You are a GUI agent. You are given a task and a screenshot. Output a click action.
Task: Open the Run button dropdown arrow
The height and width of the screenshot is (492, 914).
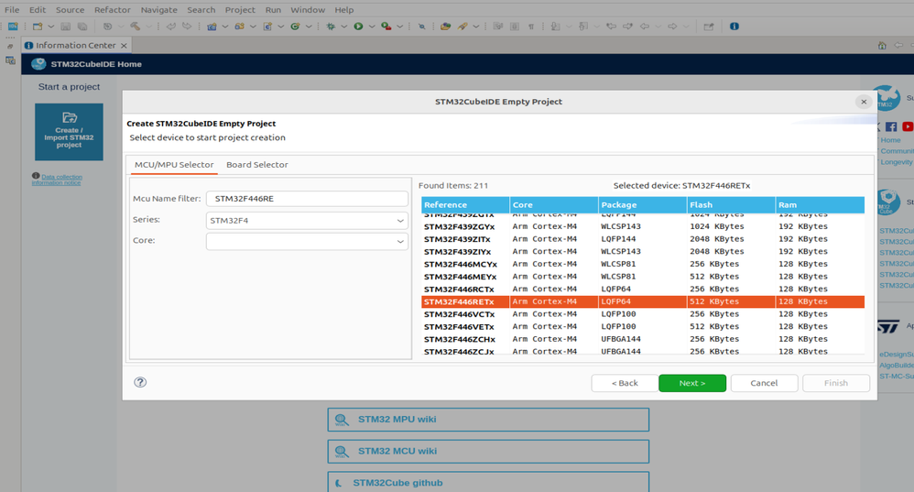coord(371,27)
